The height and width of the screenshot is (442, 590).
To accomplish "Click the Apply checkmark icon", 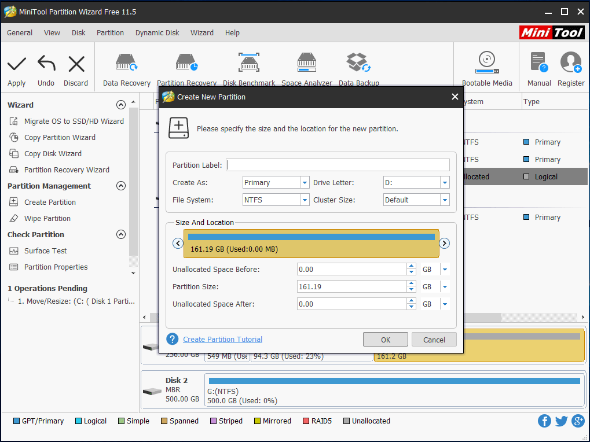I will [x=17, y=64].
